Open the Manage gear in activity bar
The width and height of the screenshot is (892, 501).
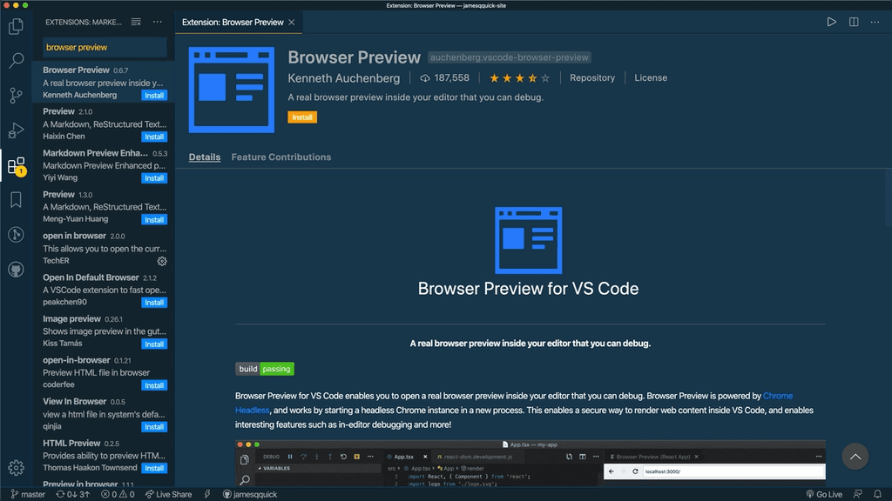[x=16, y=467]
